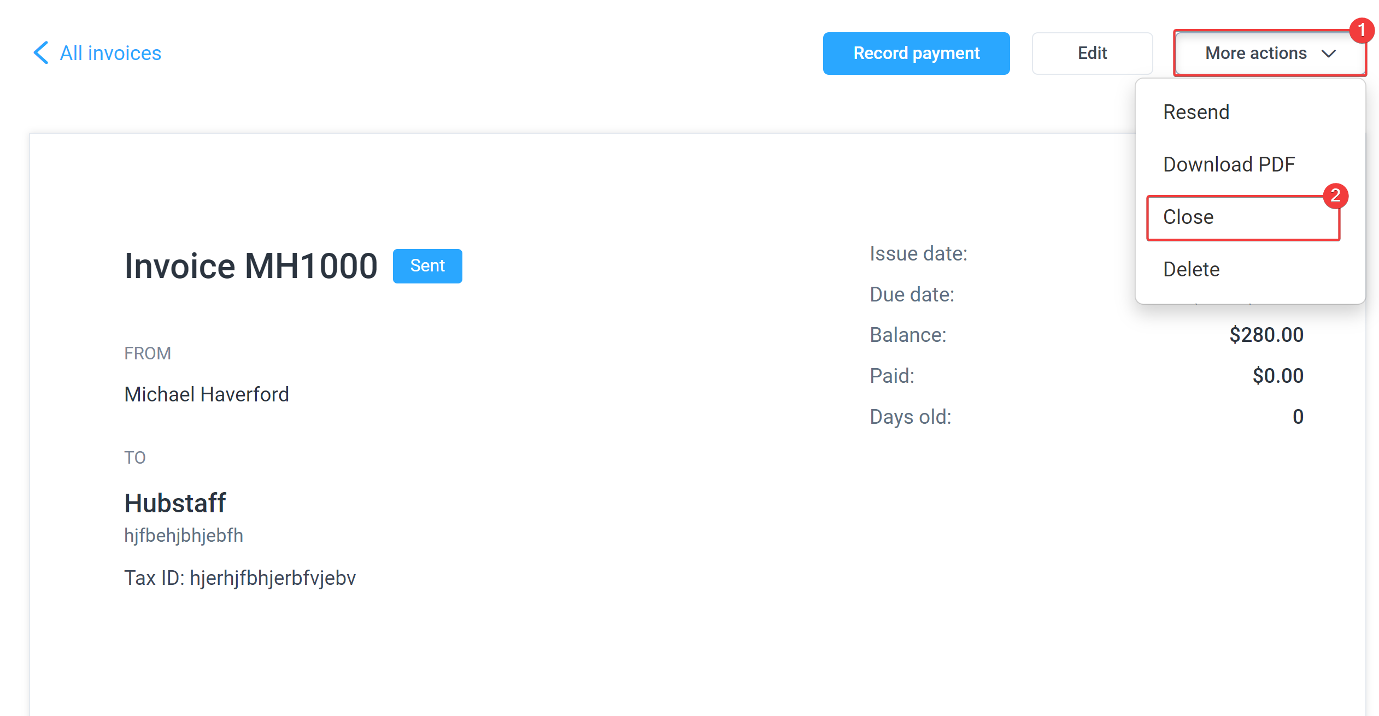Click the red number 2 annotation badge
Screen dimensions: 1379x716
1335,195
